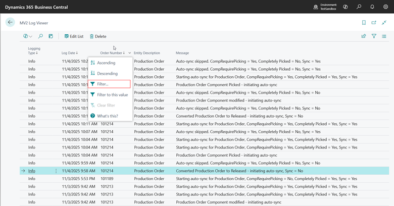
Task: Toggle the filter pane funnel icon
Action: tap(374, 36)
